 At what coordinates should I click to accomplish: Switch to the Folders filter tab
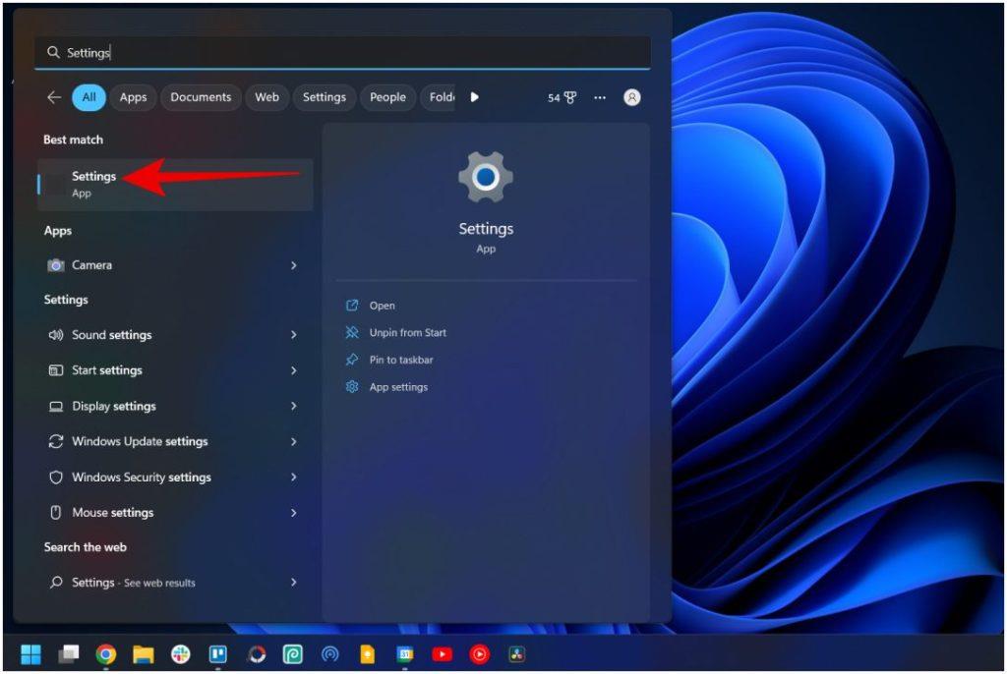(x=438, y=97)
